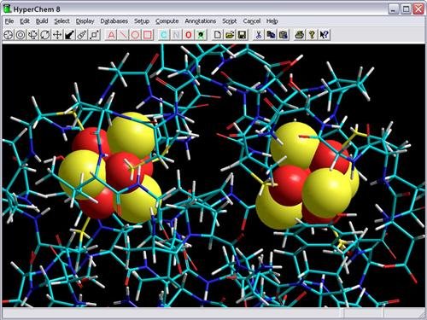Pick the XY Translate tool
Viewport: 427px width, 320px height.
click(x=57, y=35)
